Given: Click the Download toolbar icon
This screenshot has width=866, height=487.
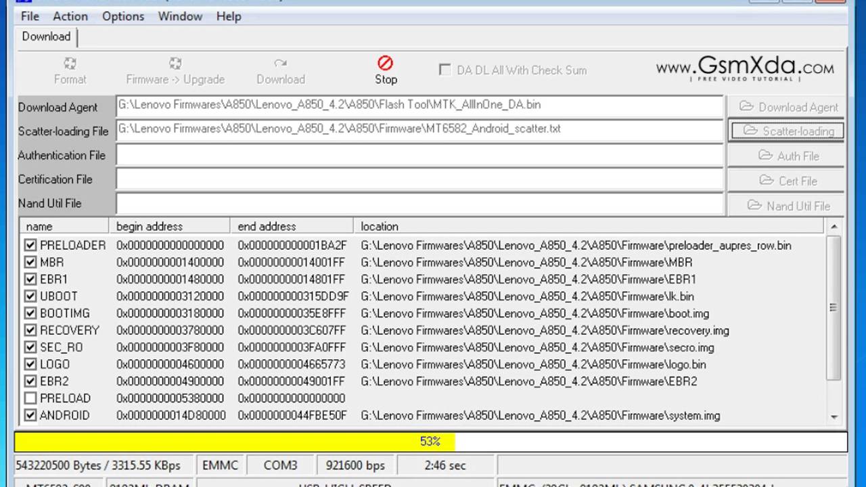Looking at the screenshot, I should (281, 70).
